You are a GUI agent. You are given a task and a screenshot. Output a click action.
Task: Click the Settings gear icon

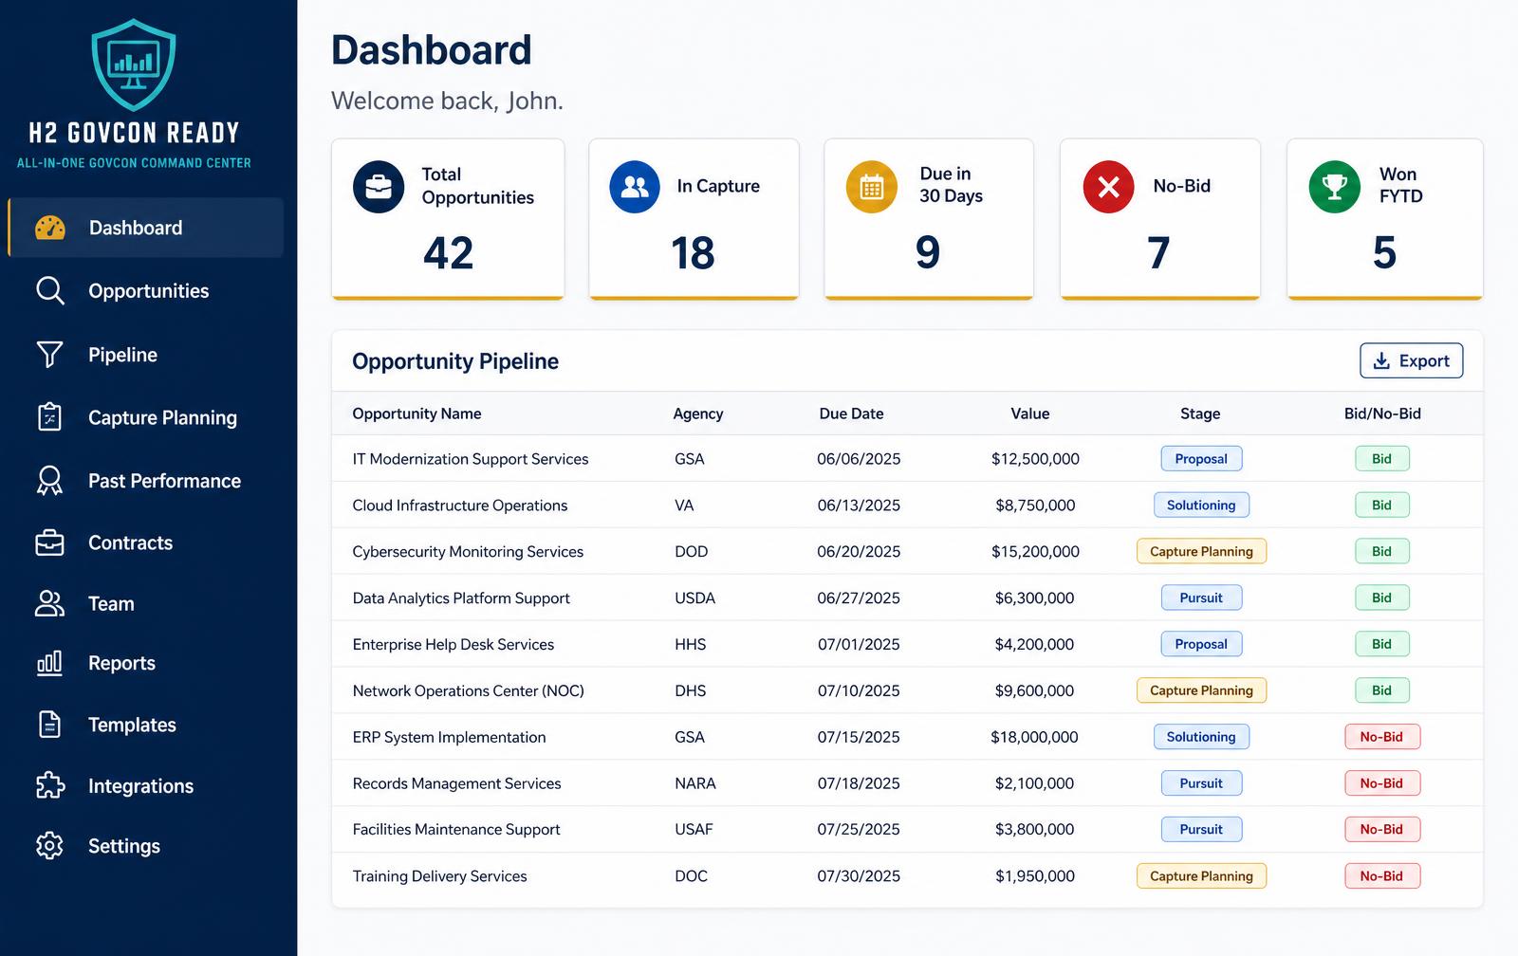click(x=49, y=845)
